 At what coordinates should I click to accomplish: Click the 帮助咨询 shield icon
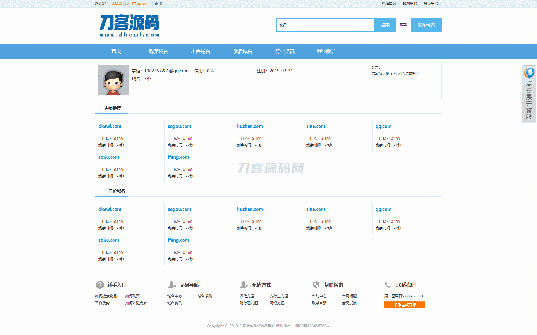pyautogui.click(x=316, y=285)
